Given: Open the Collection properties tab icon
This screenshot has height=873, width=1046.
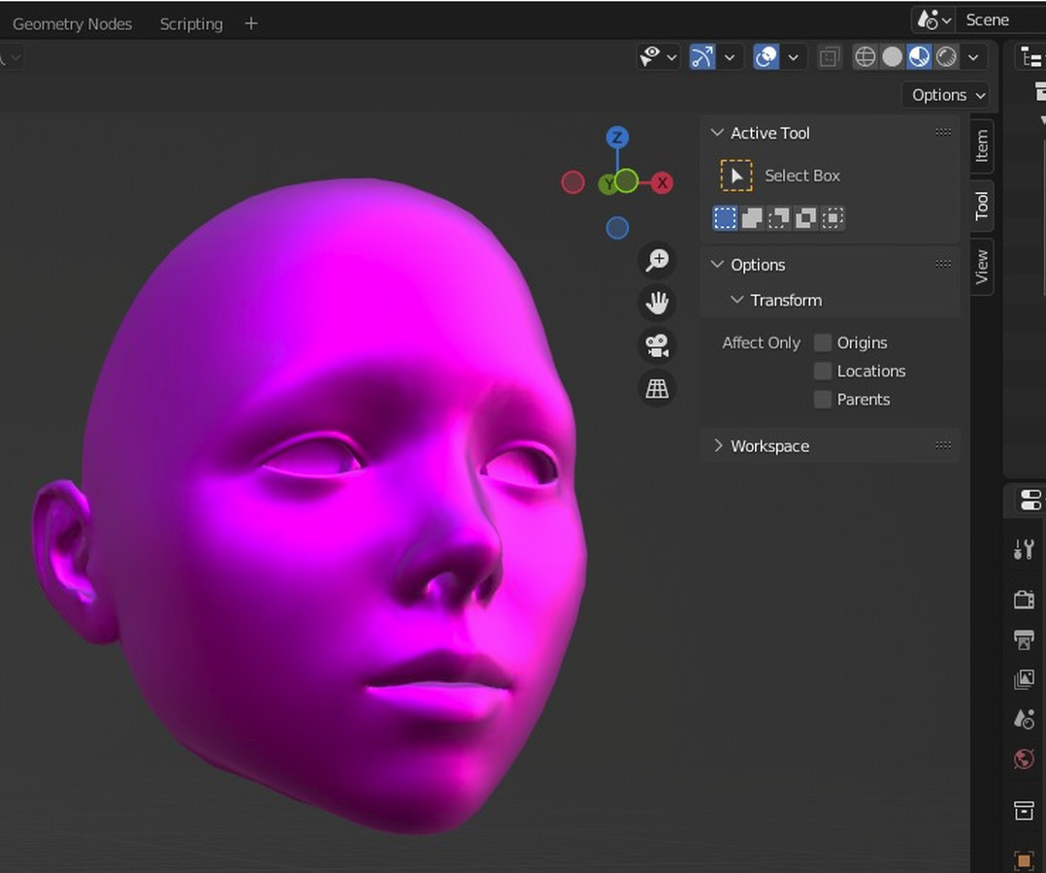Looking at the screenshot, I should [x=1024, y=810].
